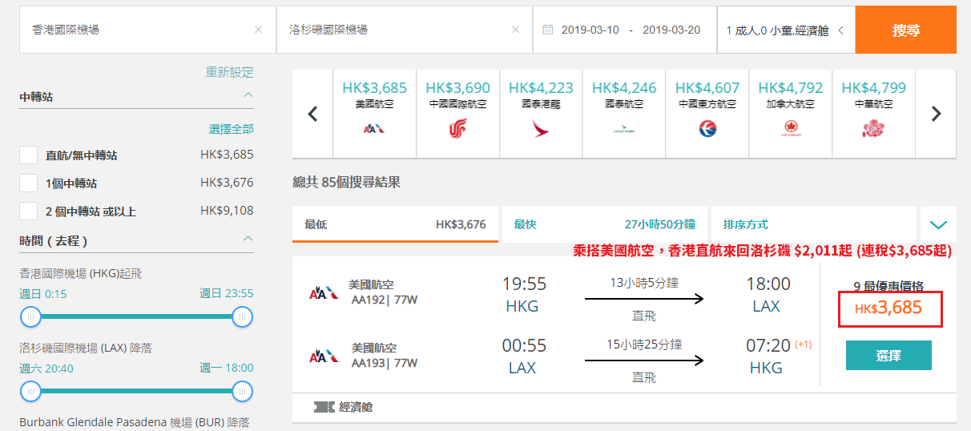Image resolution: width=971 pixels, height=431 pixels.
Task: Switch to the 最低 results tab
Action: [x=395, y=224]
